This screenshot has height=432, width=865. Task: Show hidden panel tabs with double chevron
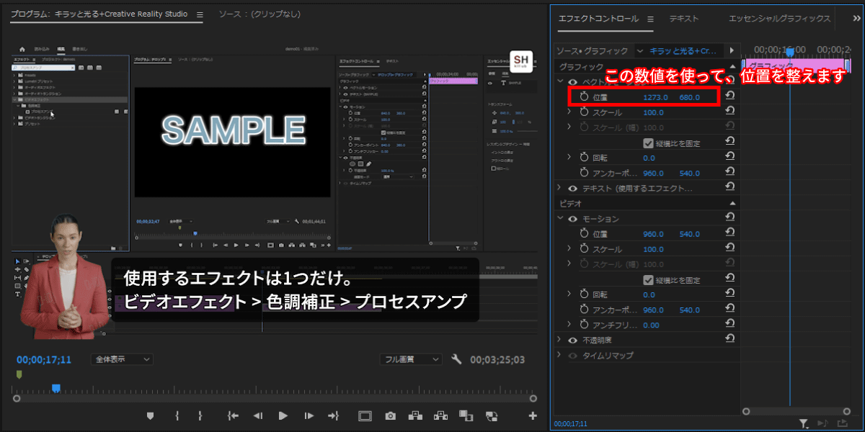click(856, 19)
